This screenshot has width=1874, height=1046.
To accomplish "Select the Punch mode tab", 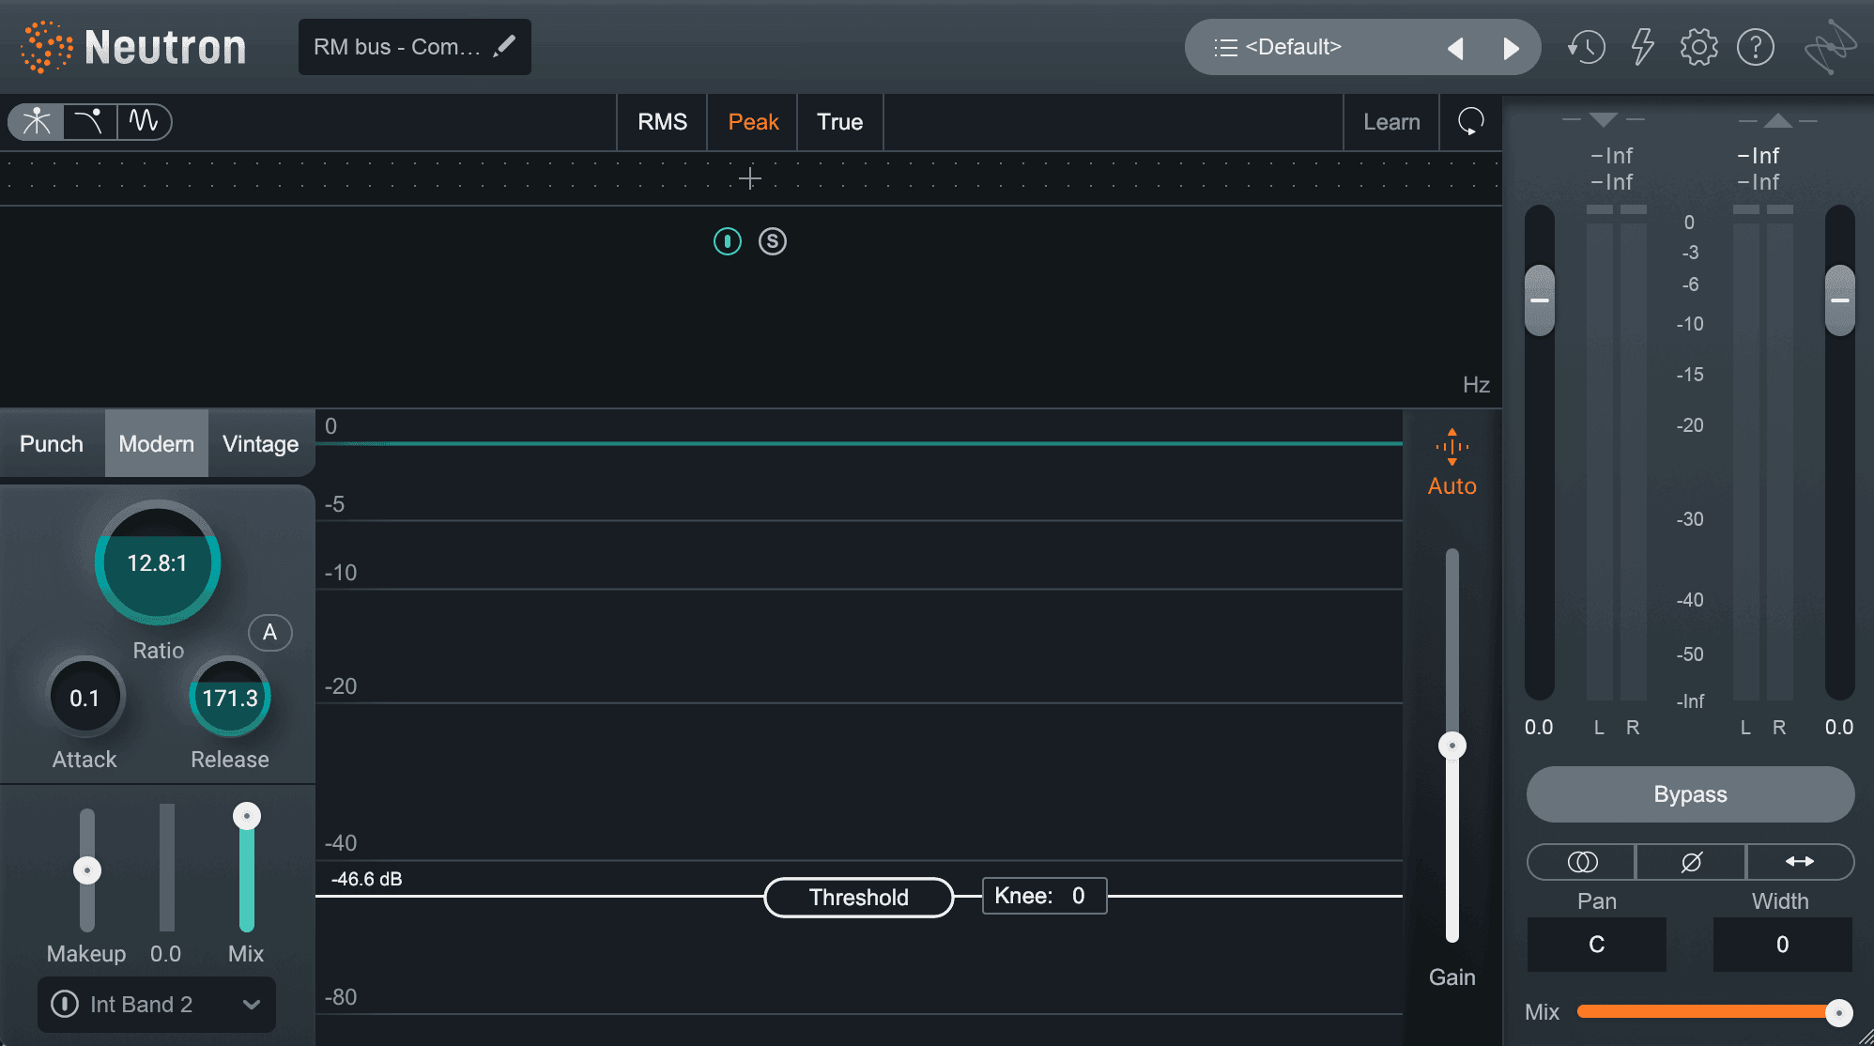I will click(x=52, y=443).
